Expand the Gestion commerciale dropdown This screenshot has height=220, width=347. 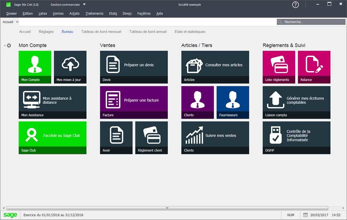[84, 5]
